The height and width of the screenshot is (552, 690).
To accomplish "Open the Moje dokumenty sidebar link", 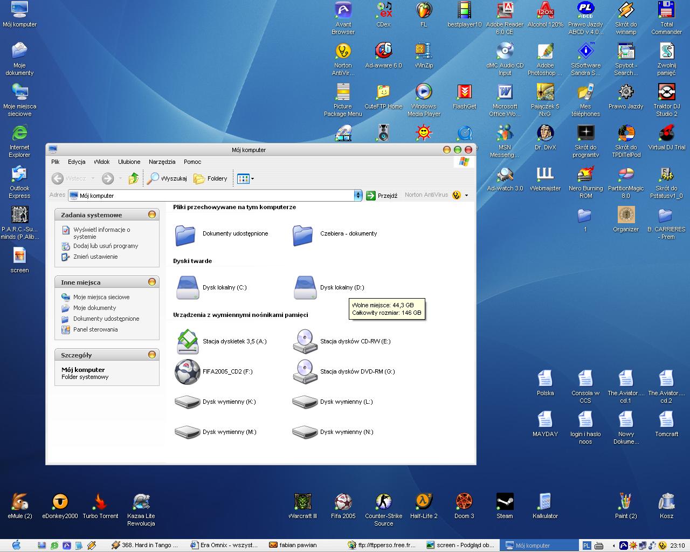I will coord(95,308).
